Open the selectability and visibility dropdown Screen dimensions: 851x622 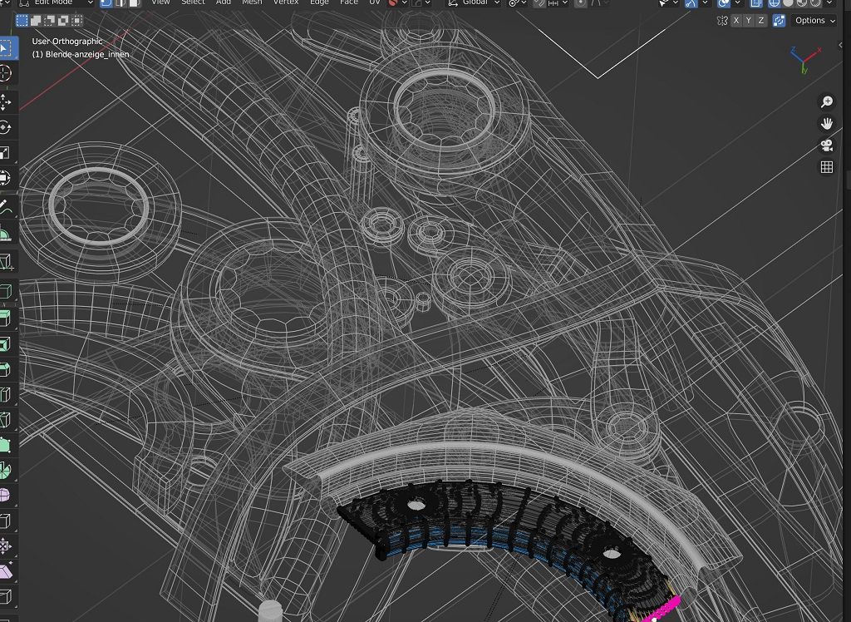667,2
